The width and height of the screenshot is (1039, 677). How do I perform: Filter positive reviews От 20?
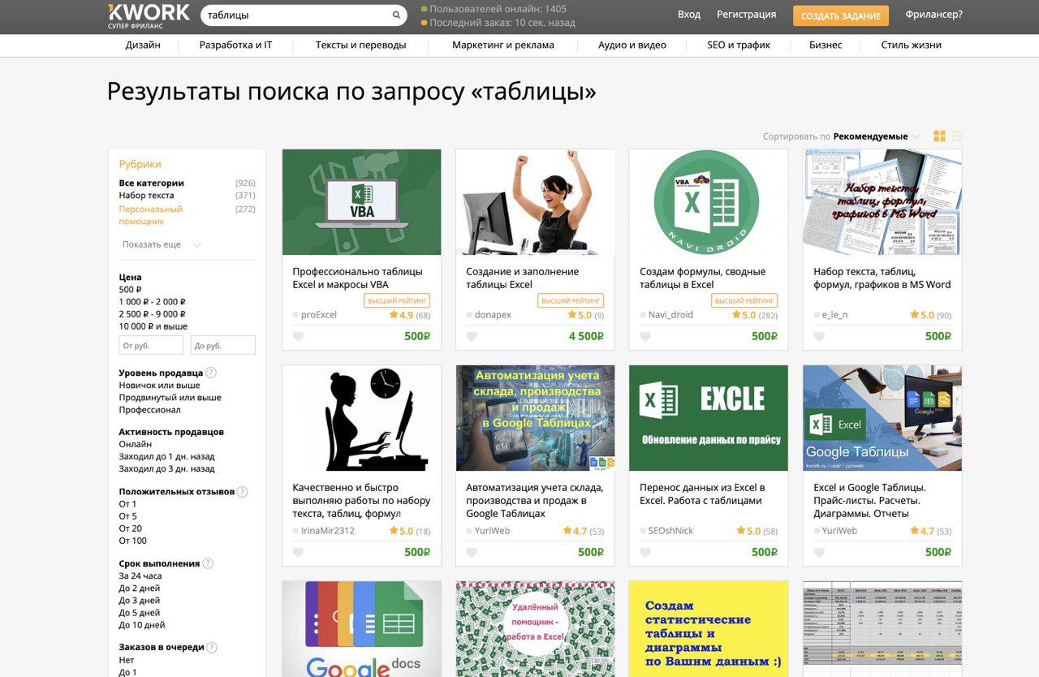pos(130,528)
